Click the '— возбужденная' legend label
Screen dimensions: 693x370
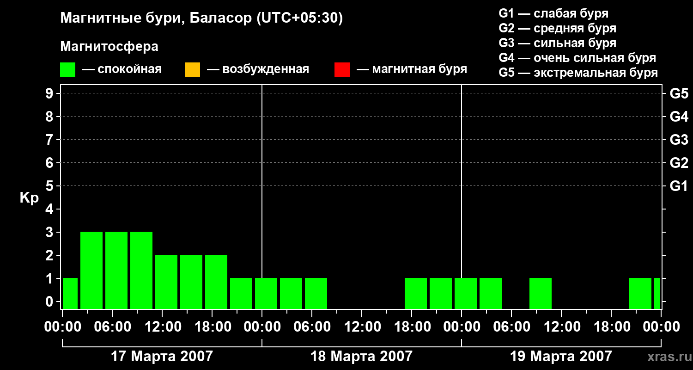click(258, 69)
